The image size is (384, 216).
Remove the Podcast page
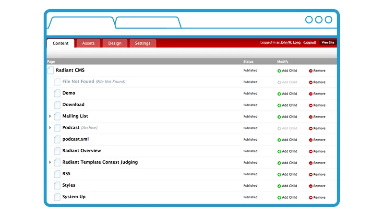point(317,128)
